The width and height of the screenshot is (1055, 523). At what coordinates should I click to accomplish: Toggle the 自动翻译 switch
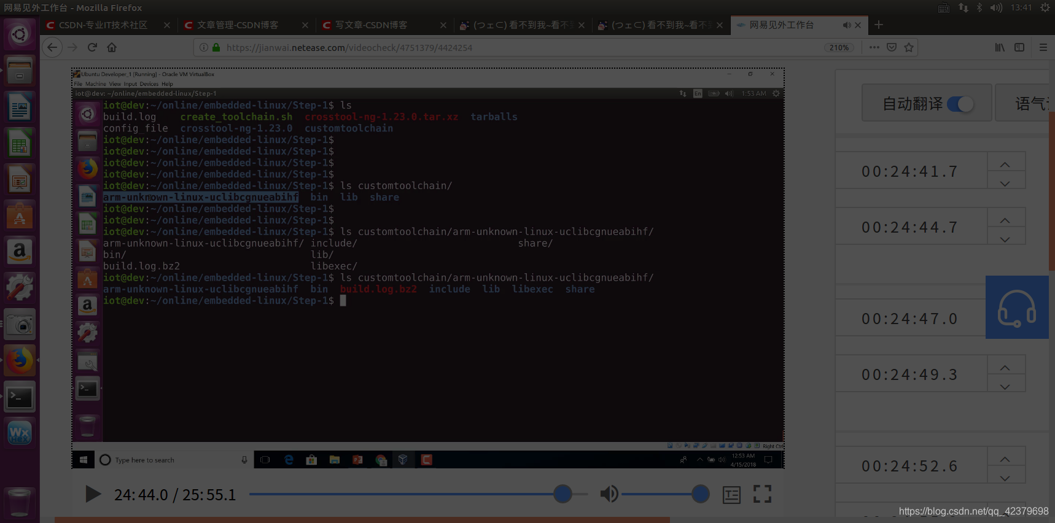[960, 104]
